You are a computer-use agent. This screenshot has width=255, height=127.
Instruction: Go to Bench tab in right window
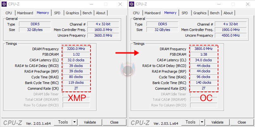point(215,13)
